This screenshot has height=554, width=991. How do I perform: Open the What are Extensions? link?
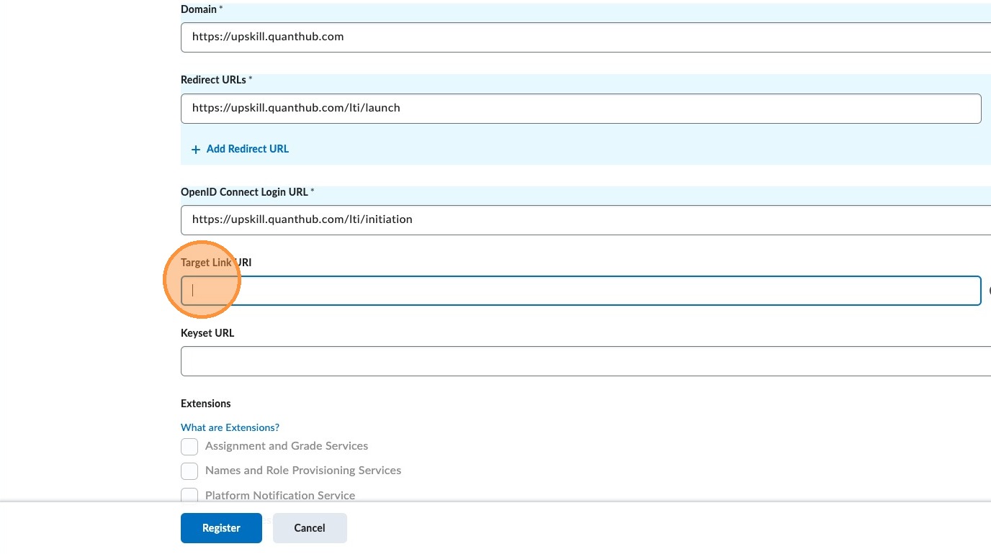[230, 427]
